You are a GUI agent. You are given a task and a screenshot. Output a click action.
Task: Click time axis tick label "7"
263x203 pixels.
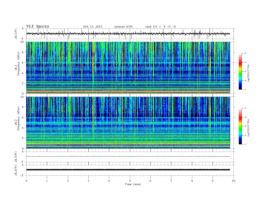(x=171, y=181)
